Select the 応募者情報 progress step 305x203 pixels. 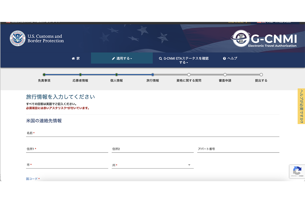80,75
